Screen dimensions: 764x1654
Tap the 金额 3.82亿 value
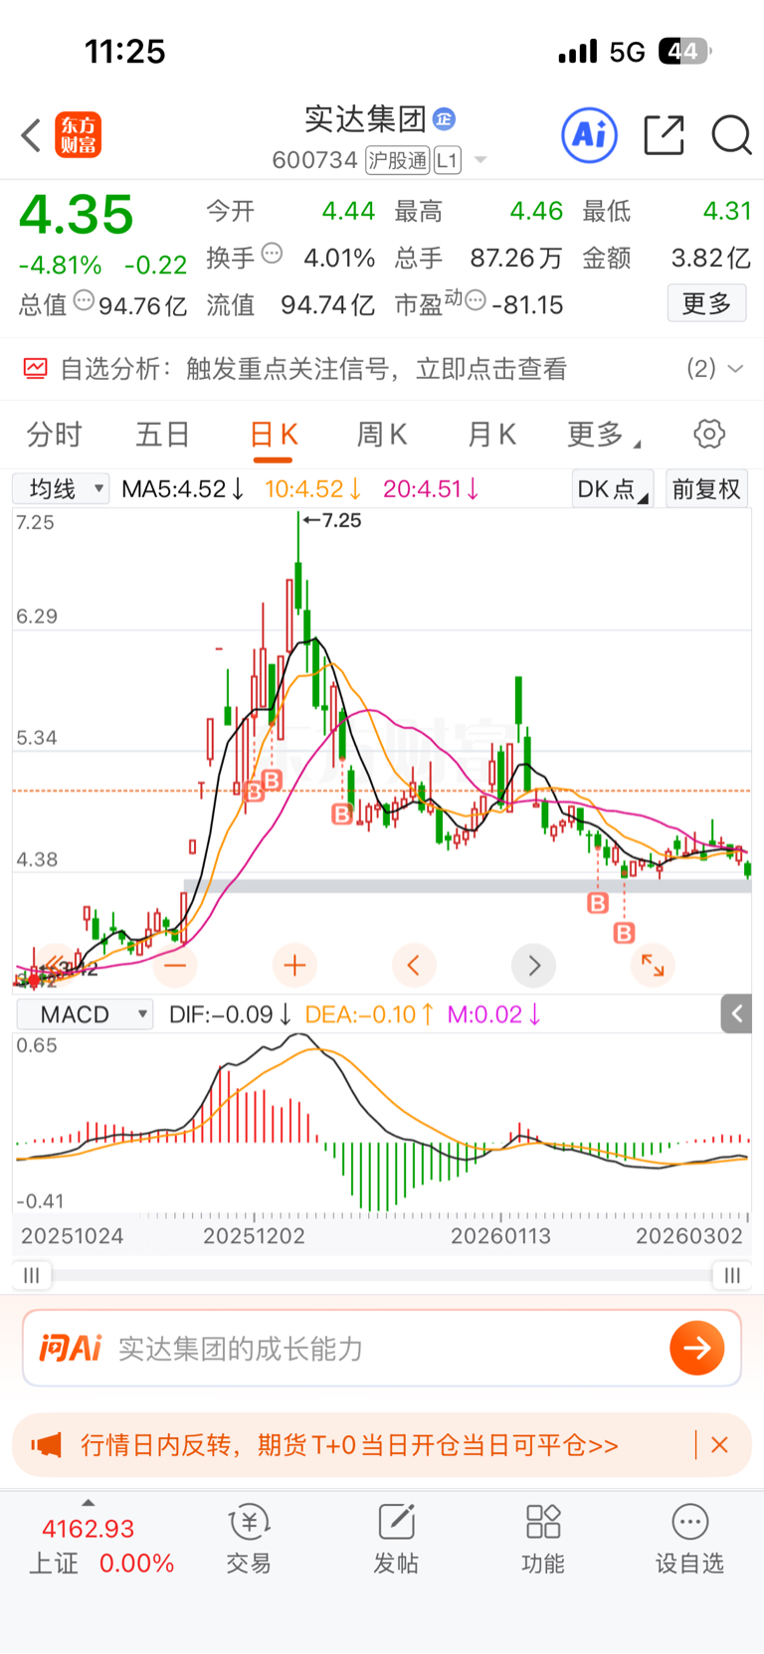tap(710, 259)
